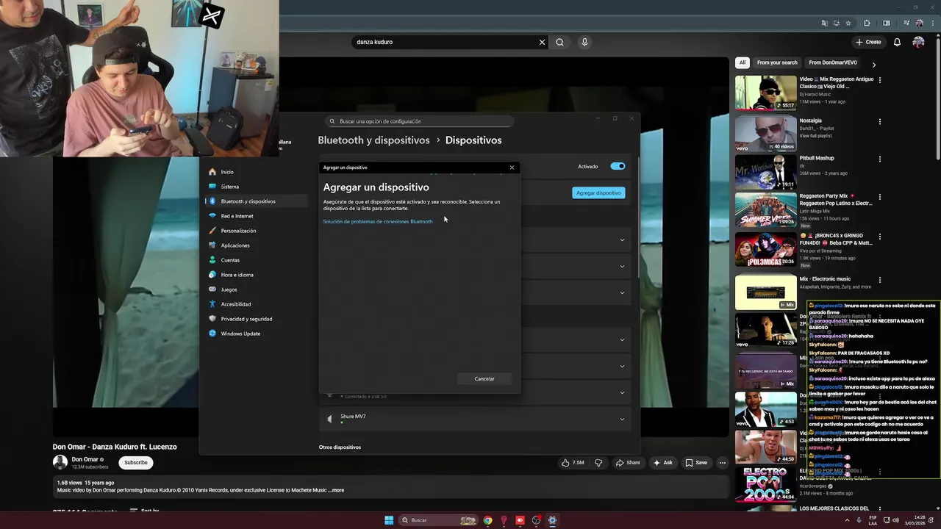Bookmark this page with the star icon
The width and height of the screenshot is (941, 529).
pyautogui.click(x=848, y=23)
